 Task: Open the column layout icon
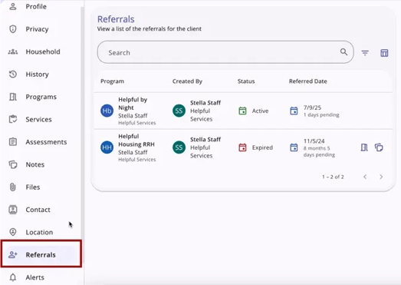coord(384,53)
